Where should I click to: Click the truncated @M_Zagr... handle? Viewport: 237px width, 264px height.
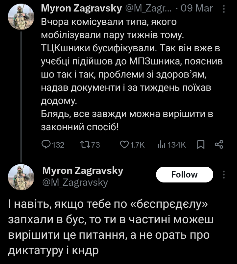click(149, 9)
